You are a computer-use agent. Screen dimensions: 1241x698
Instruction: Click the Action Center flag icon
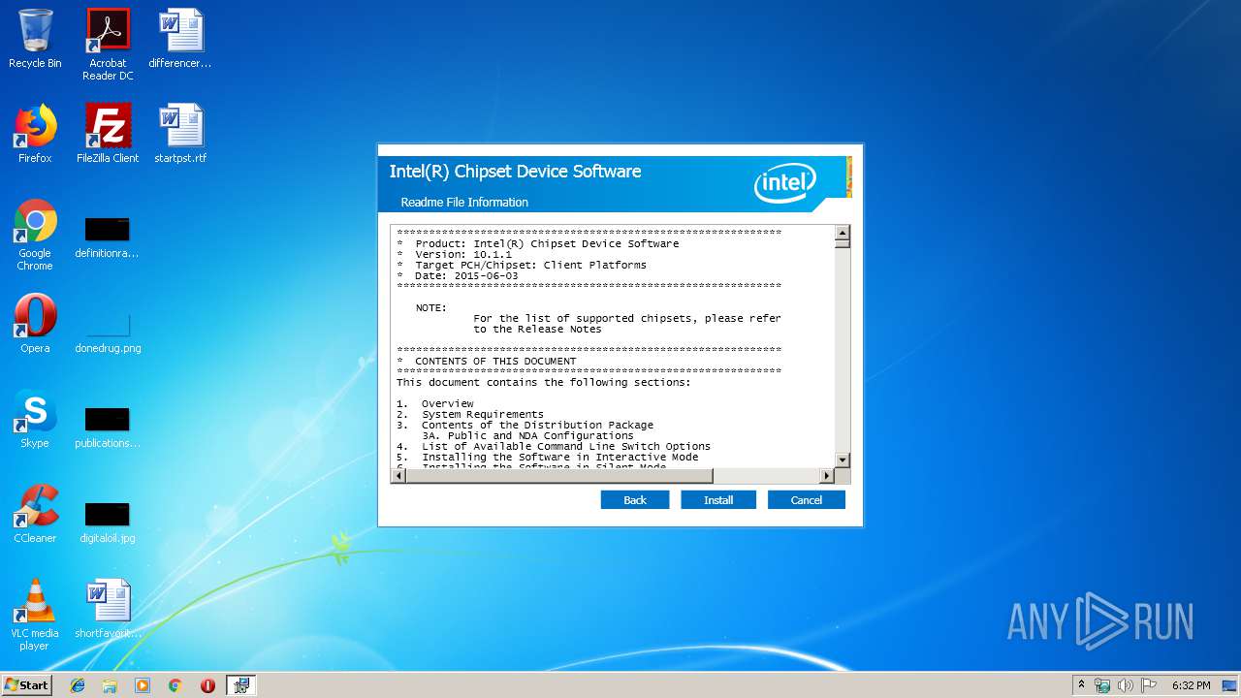tap(1149, 685)
